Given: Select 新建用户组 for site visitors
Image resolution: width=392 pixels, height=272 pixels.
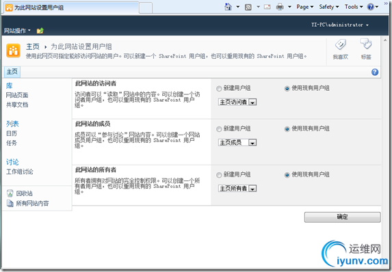Looking at the screenshot, I should [x=219, y=88].
